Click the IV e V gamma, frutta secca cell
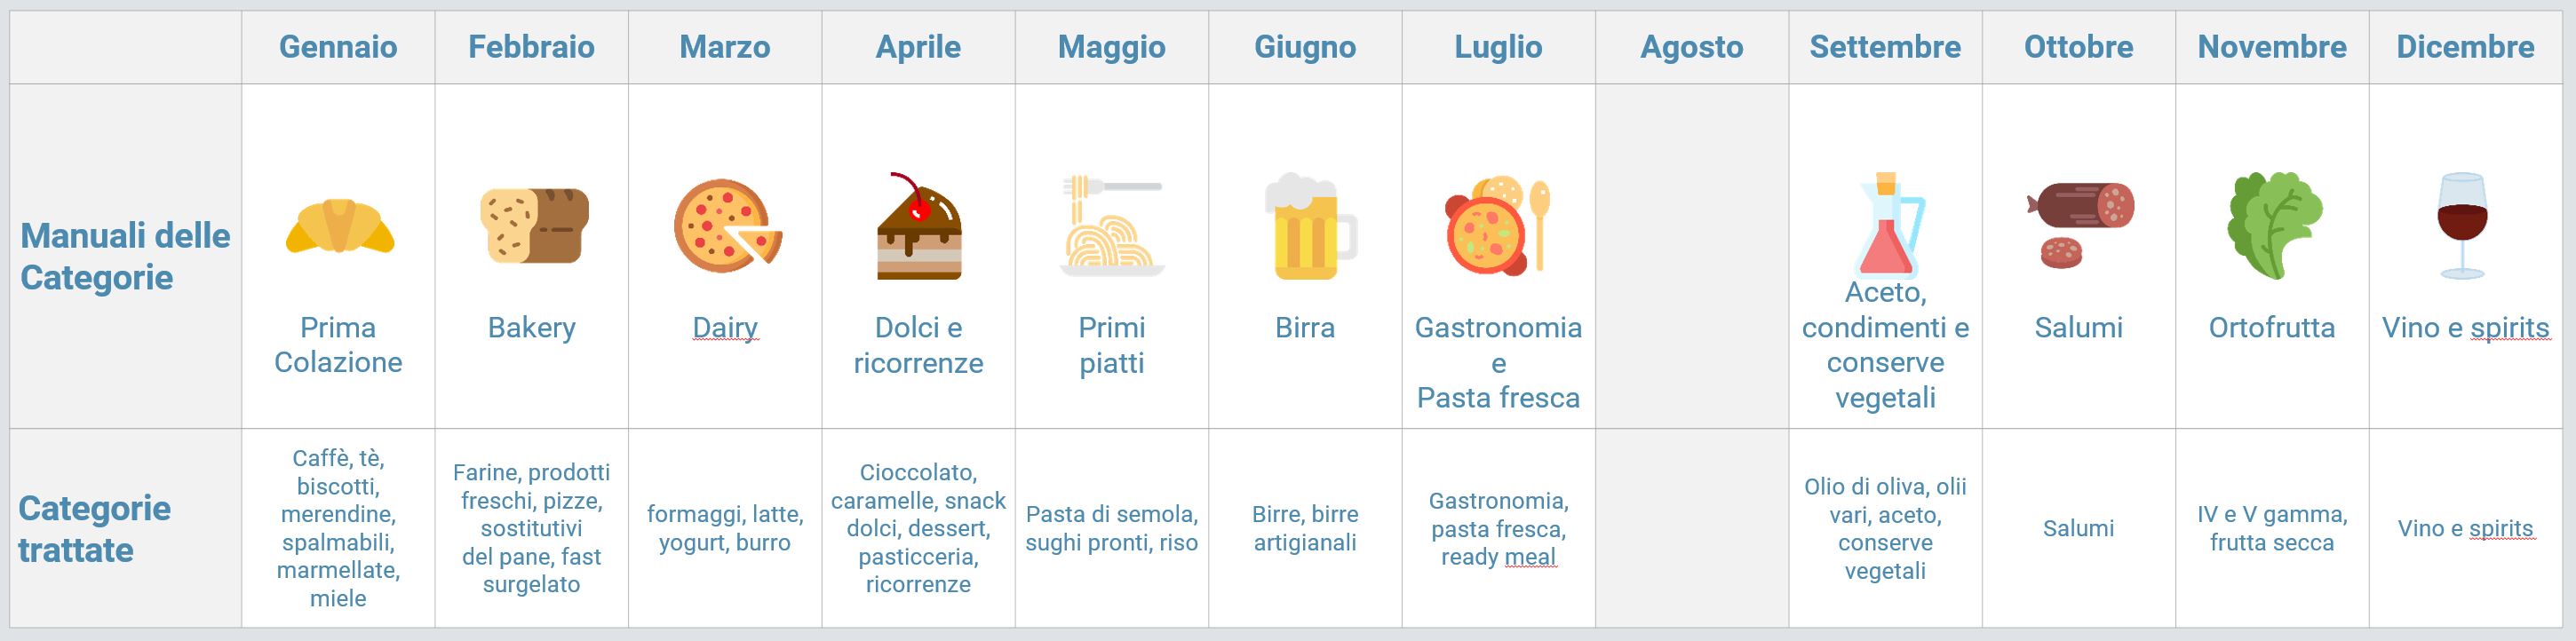This screenshot has height=641, width=2576. pyautogui.click(x=2272, y=528)
